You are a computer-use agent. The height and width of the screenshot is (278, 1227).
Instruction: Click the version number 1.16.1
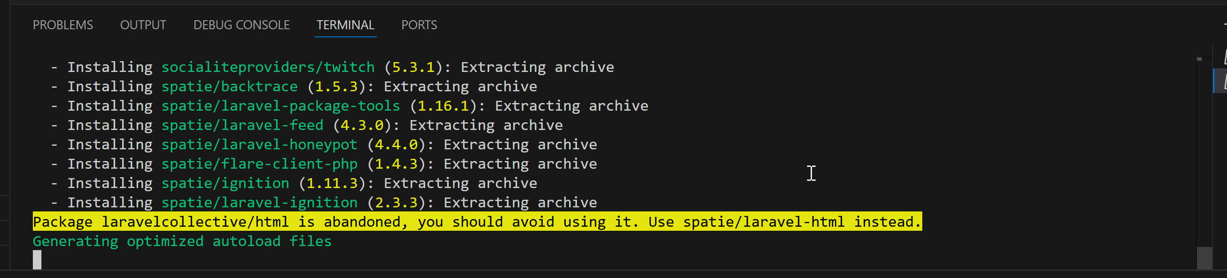coord(443,106)
